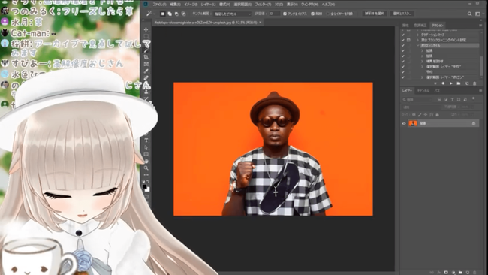Click the 被写体を選択 button

374,14
